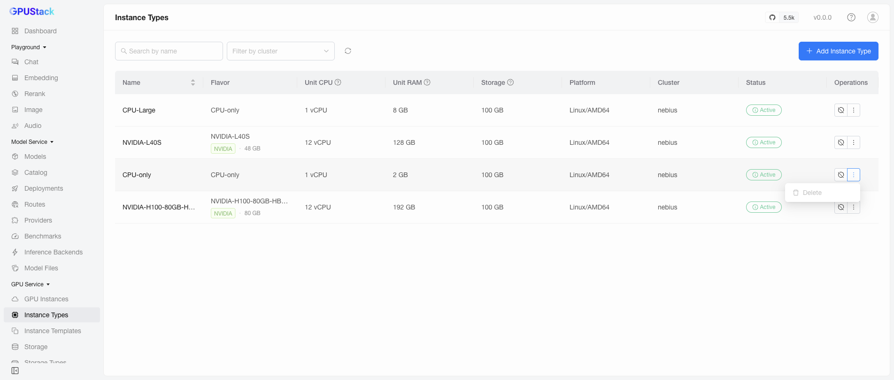The width and height of the screenshot is (894, 380).
Task: Collapse the sidebar with the bottom-left icon
Action: [x=15, y=371]
